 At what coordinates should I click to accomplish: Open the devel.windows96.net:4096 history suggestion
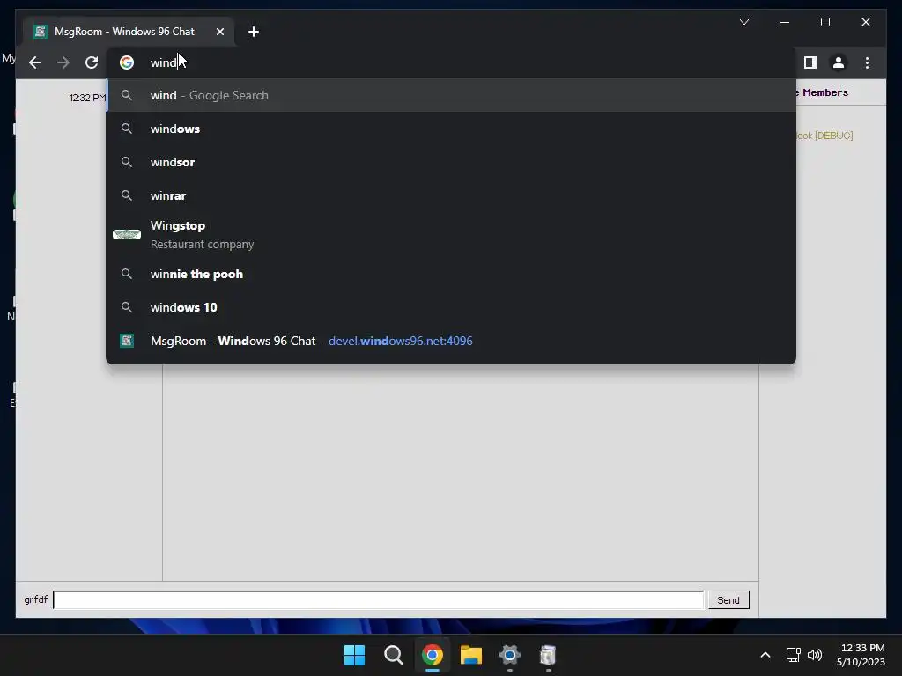tap(452, 341)
